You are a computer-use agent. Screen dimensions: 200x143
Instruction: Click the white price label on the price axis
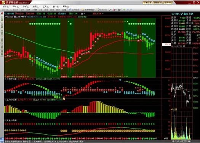166,44
